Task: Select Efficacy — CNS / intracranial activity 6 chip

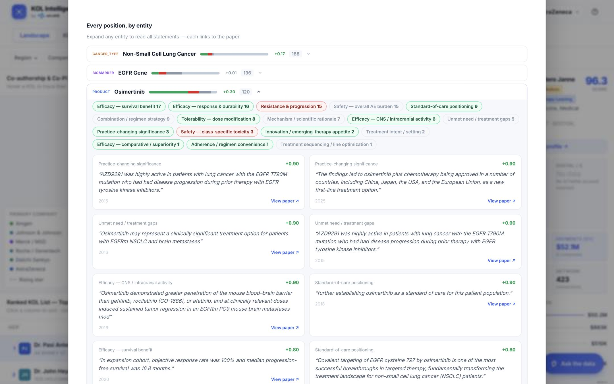Action: click(394, 119)
